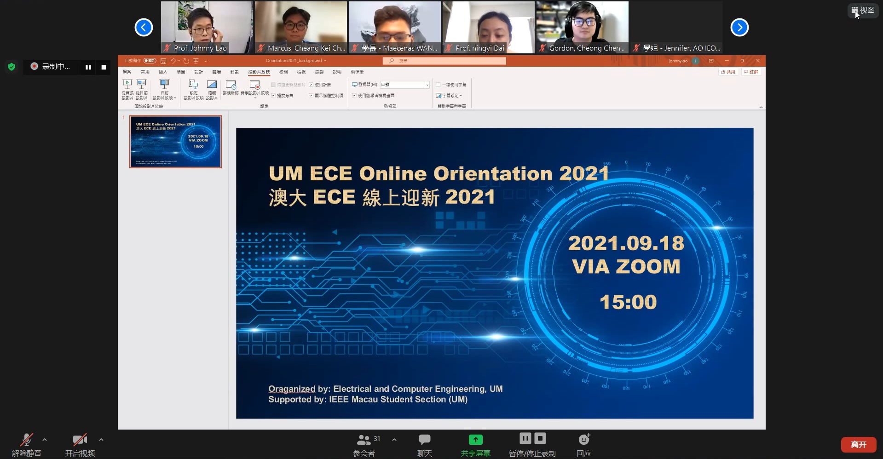The height and width of the screenshot is (459, 883).
Task: Select slide 1 thumbnail in slide panel
Action: (x=175, y=142)
